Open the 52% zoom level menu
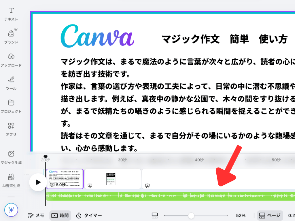The height and width of the screenshot is (221, 295). tap(241, 216)
